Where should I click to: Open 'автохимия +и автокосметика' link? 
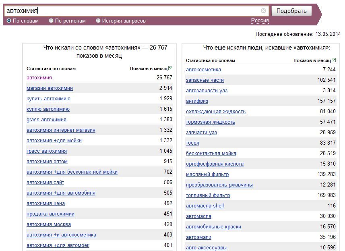pyautogui.click(x=61, y=235)
